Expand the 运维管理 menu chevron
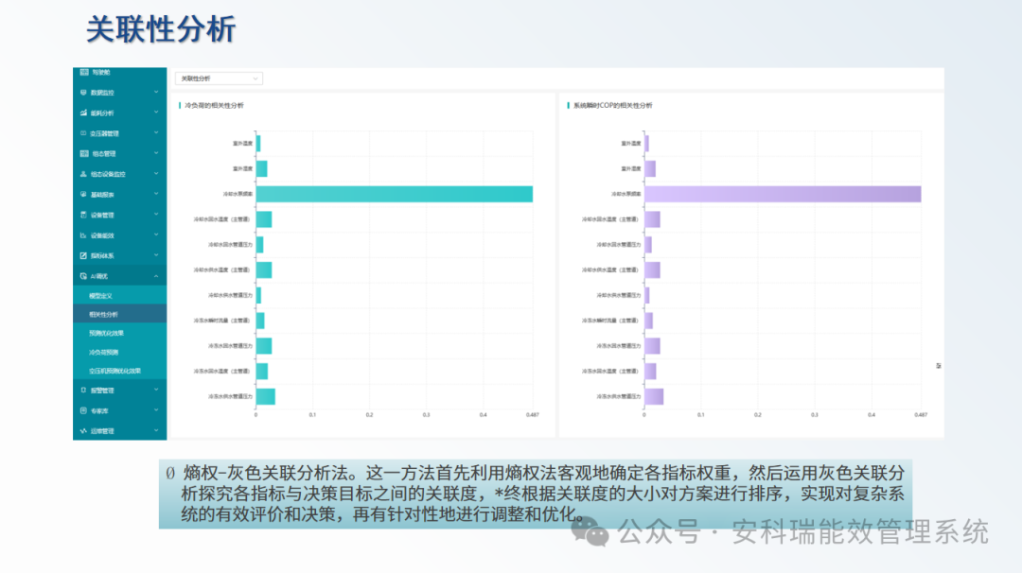1022x573 pixels. point(156,430)
